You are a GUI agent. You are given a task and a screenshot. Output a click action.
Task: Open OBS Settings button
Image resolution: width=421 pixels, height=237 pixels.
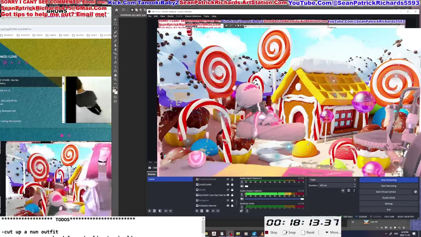point(389,203)
